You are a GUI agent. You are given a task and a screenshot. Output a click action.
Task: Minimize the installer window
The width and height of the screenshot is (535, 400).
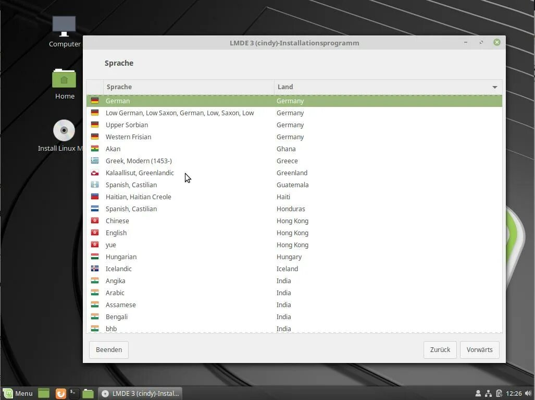click(x=465, y=42)
